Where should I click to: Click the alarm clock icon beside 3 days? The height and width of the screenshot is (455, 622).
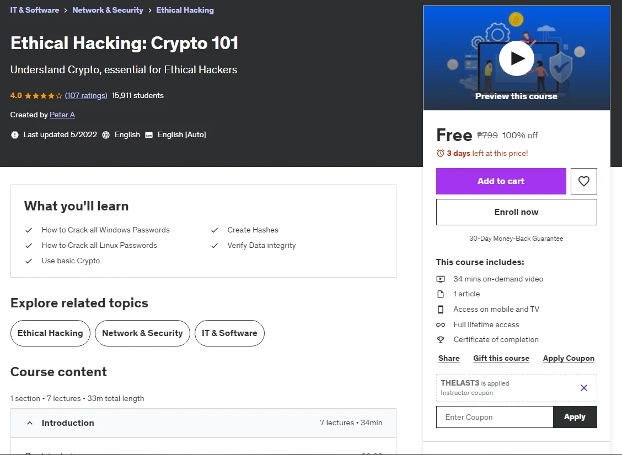click(x=441, y=153)
